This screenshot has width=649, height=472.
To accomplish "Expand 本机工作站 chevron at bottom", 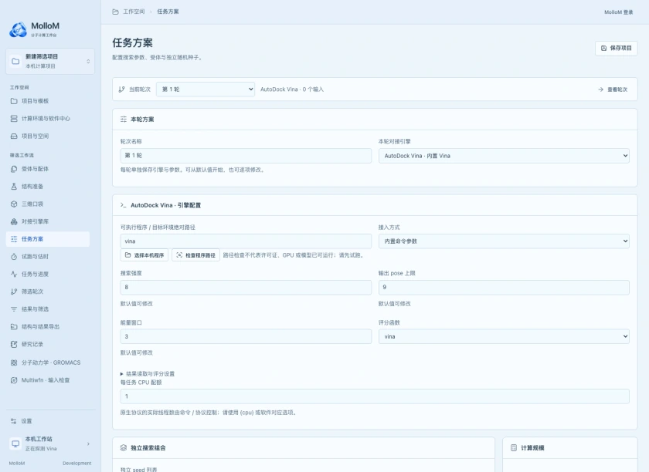I will pos(88,444).
